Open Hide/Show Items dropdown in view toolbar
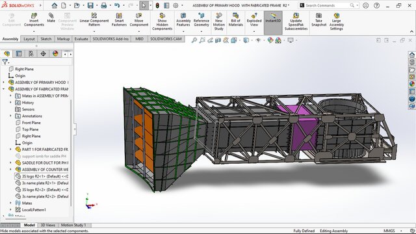The height and width of the screenshot is (234, 416). (x=263, y=40)
